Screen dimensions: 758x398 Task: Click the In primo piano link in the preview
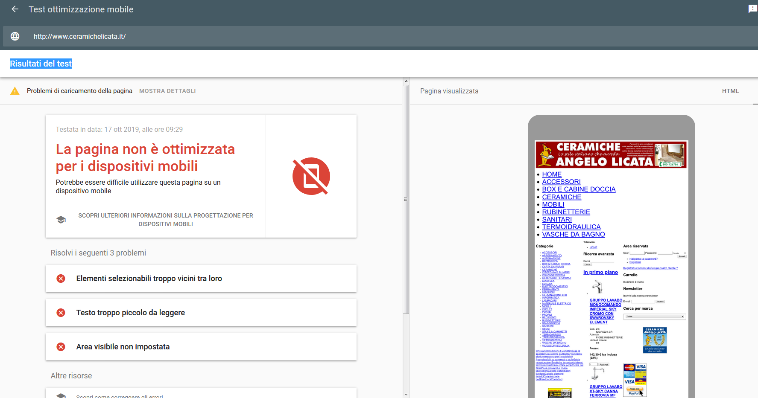(x=600, y=272)
